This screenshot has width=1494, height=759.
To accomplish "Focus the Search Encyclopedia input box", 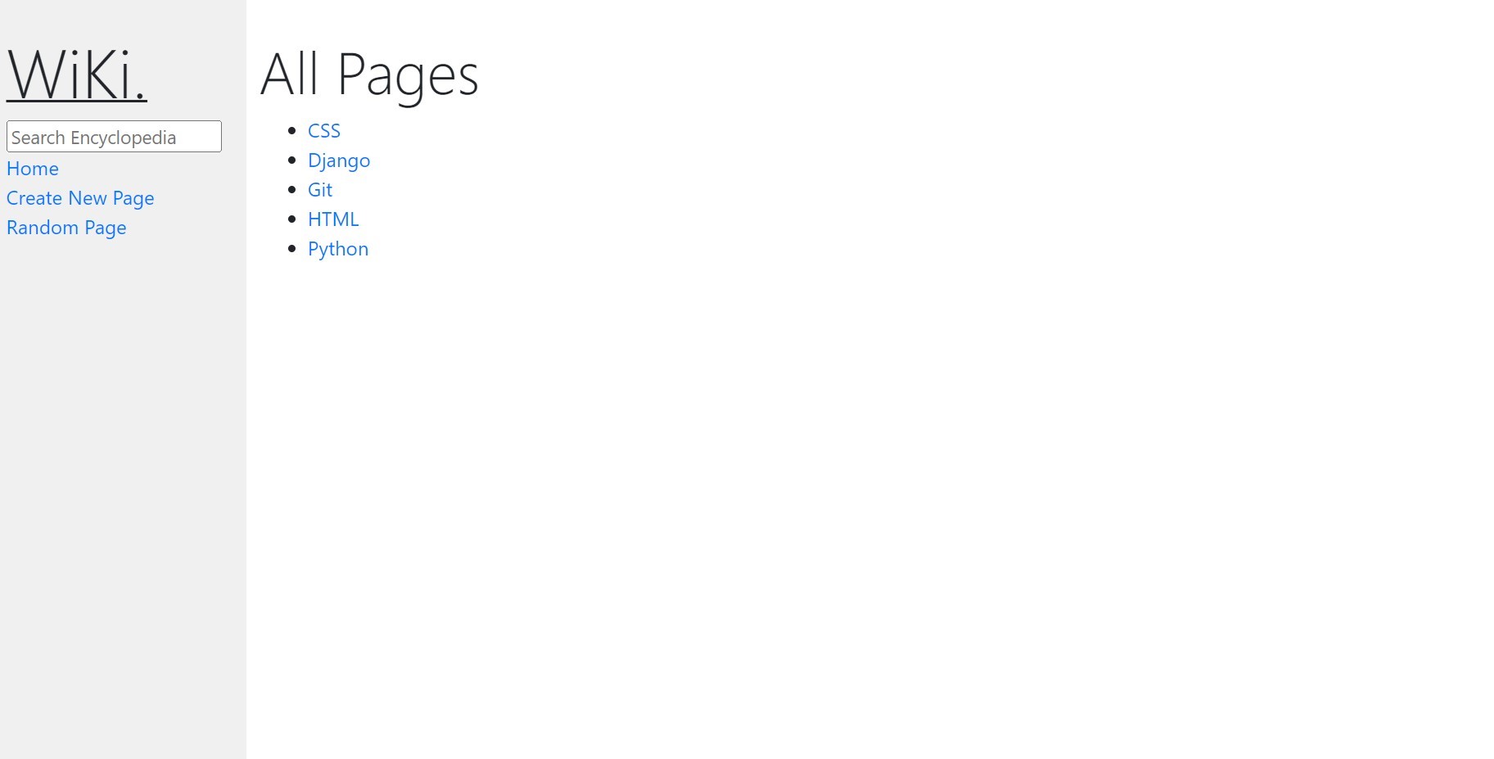I will click(114, 136).
